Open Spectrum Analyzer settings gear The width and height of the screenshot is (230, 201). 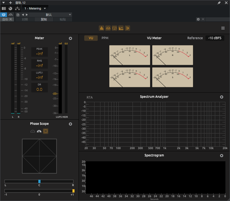(222, 97)
